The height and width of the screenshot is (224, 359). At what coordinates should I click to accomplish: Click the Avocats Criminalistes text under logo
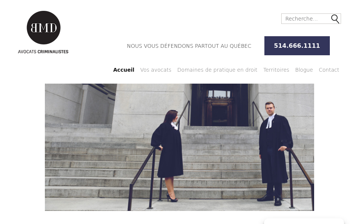coord(43,52)
